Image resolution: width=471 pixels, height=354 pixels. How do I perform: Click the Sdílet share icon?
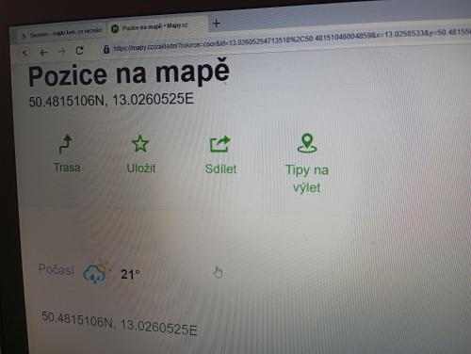point(219,144)
